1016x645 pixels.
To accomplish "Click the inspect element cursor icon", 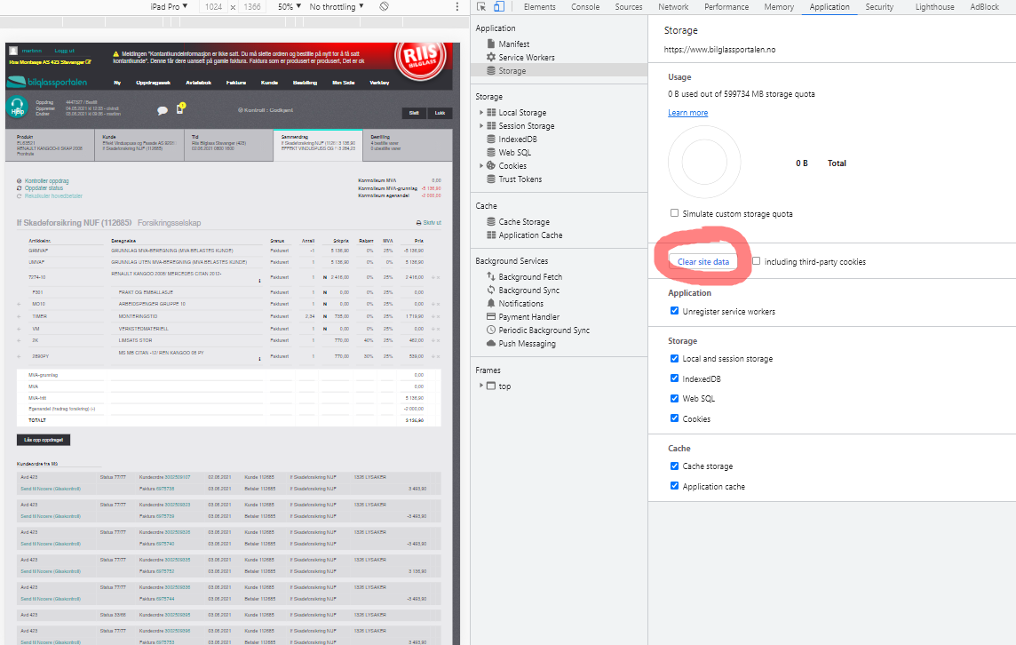I will pos(481,6).
